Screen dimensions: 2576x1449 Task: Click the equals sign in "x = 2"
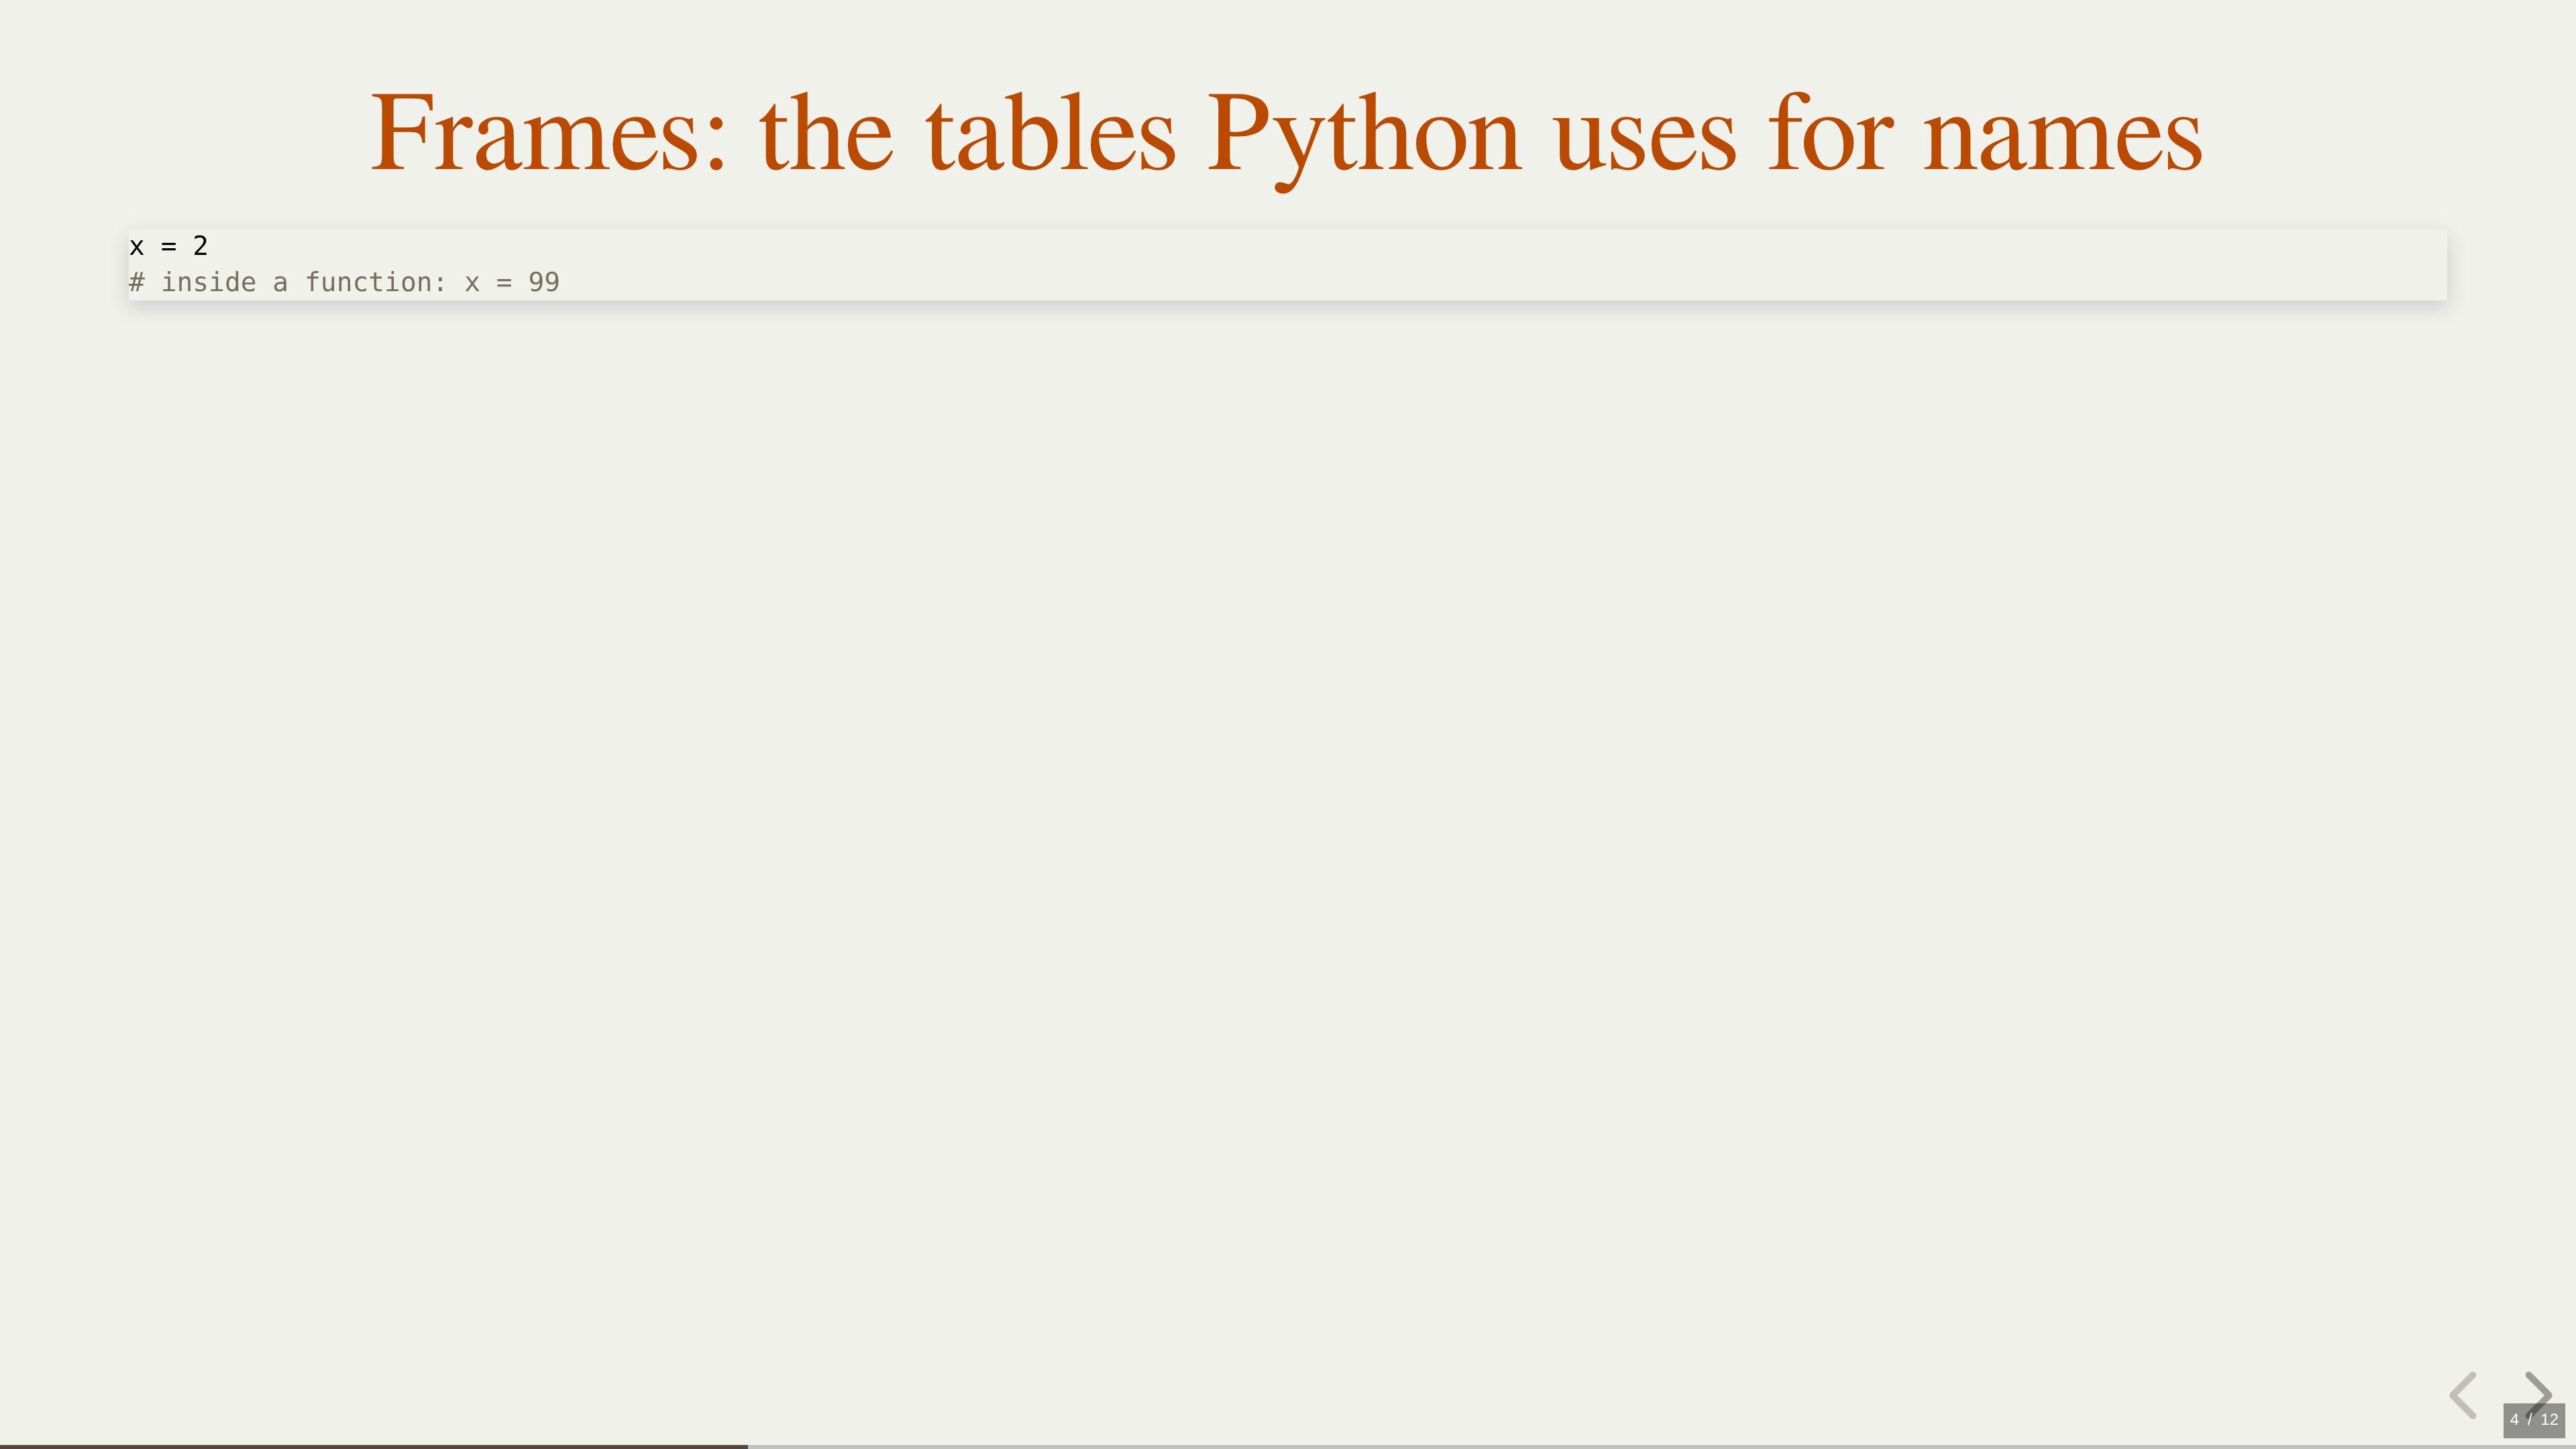click(x=168, y=246)
